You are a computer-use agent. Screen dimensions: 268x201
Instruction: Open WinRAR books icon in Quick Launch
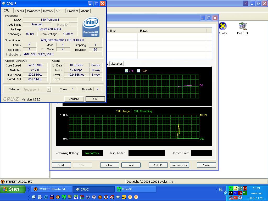[82, 197]
